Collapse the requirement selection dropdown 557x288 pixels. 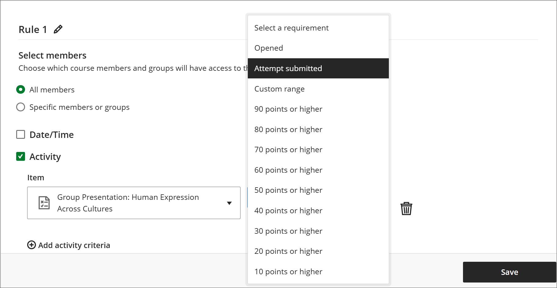pos(291,28)
